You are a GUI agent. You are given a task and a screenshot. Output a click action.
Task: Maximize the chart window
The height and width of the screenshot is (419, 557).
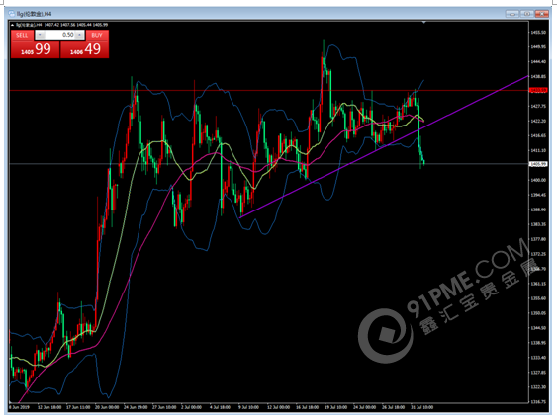pyautogui.click(x=526, y=14)
